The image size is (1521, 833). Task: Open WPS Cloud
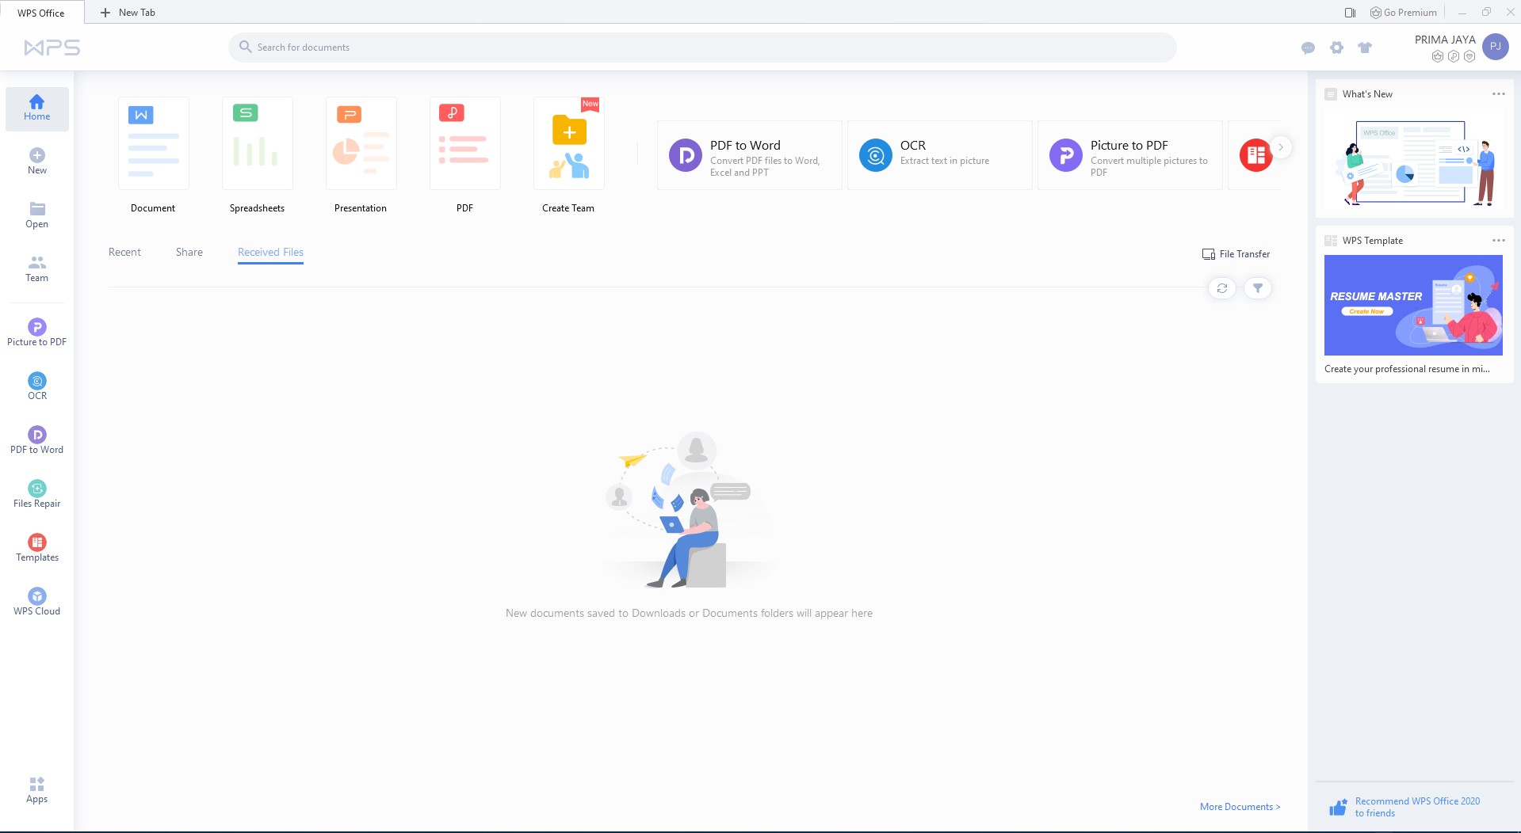click(x=37, y=603)
